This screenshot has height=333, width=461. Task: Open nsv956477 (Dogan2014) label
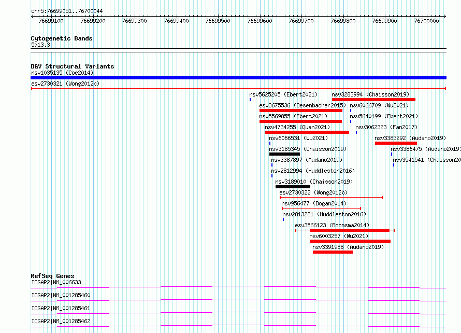[x=314, y=203]
